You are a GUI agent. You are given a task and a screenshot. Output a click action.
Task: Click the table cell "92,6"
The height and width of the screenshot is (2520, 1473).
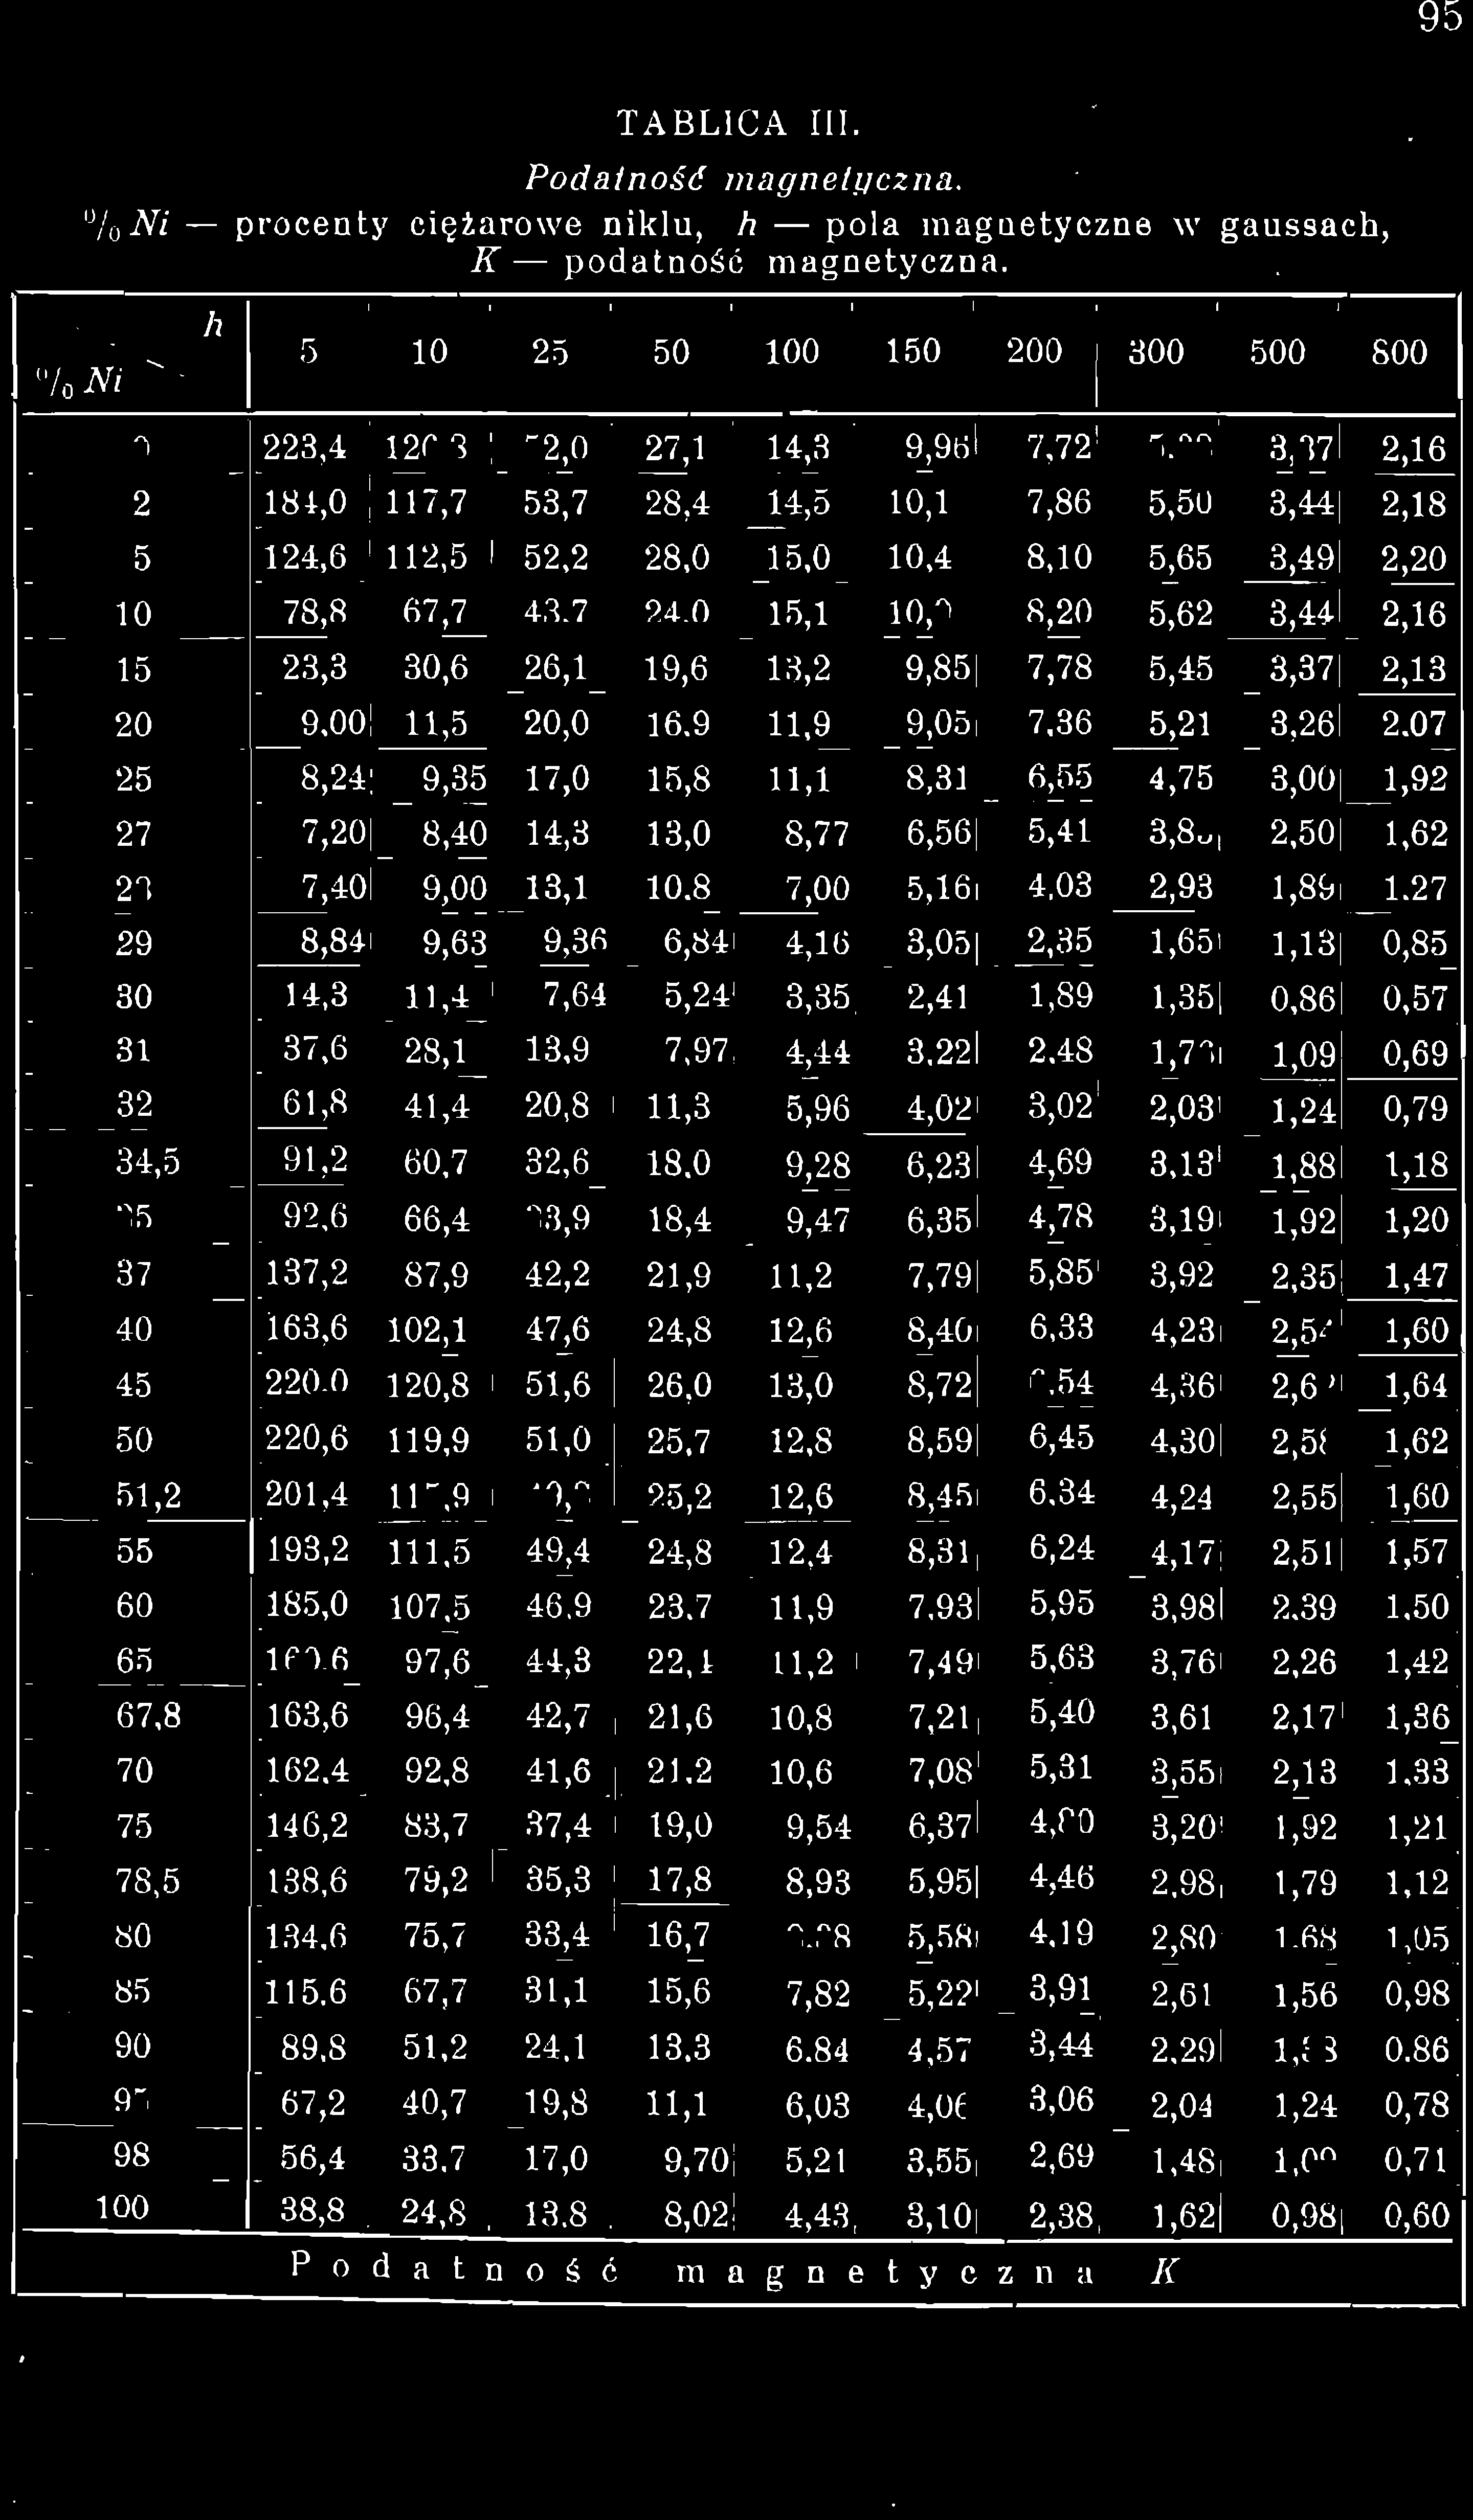316,1218
